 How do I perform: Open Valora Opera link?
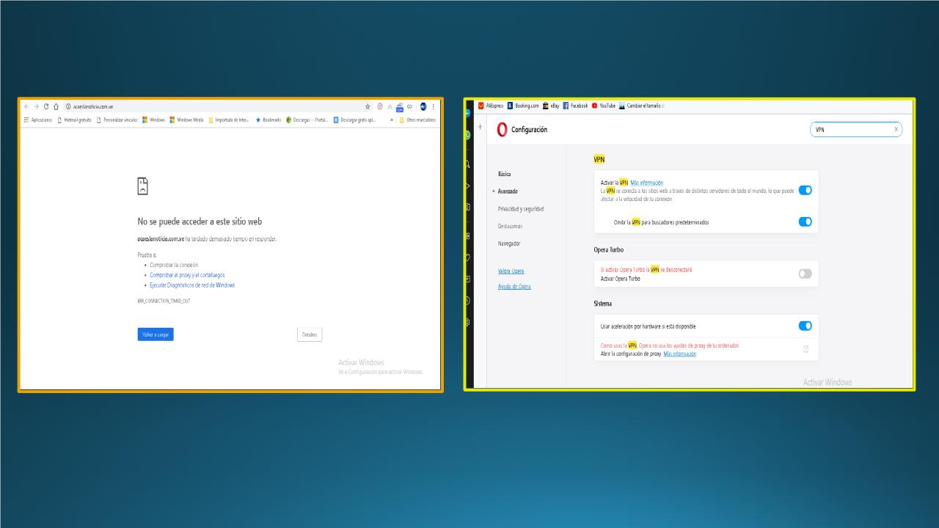coord(511,271)
